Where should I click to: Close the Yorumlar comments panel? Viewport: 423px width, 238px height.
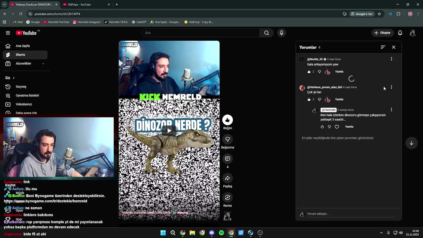(x=394, y=47)
